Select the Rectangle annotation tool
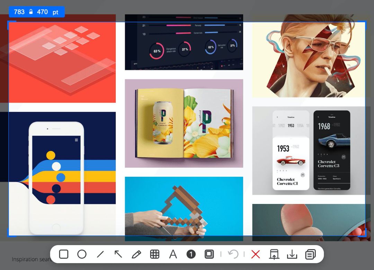Image resolution: width=374 pixels, height=270 pixels. [63, 254]
